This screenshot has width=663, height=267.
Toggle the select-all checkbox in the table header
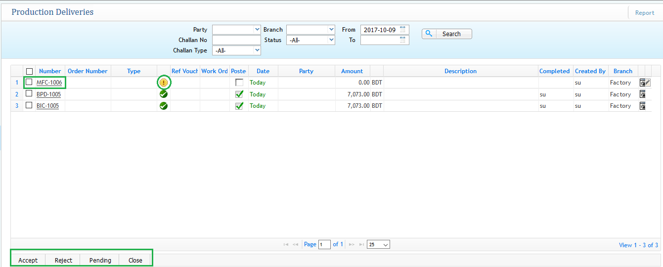[x=29, y=71]
